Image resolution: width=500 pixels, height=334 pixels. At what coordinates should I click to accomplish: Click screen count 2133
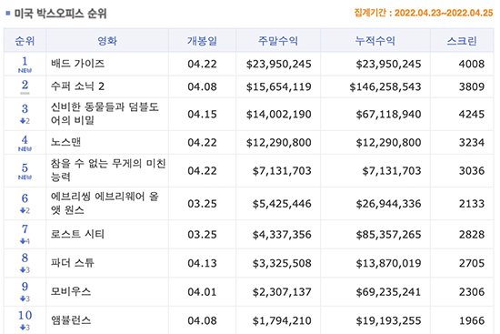pyautogui.click(x=472, y=204)
